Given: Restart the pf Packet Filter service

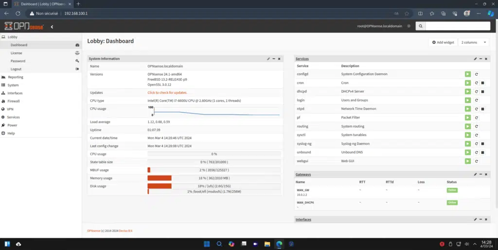Looking at the screenshot, I should tap(477, 117).
